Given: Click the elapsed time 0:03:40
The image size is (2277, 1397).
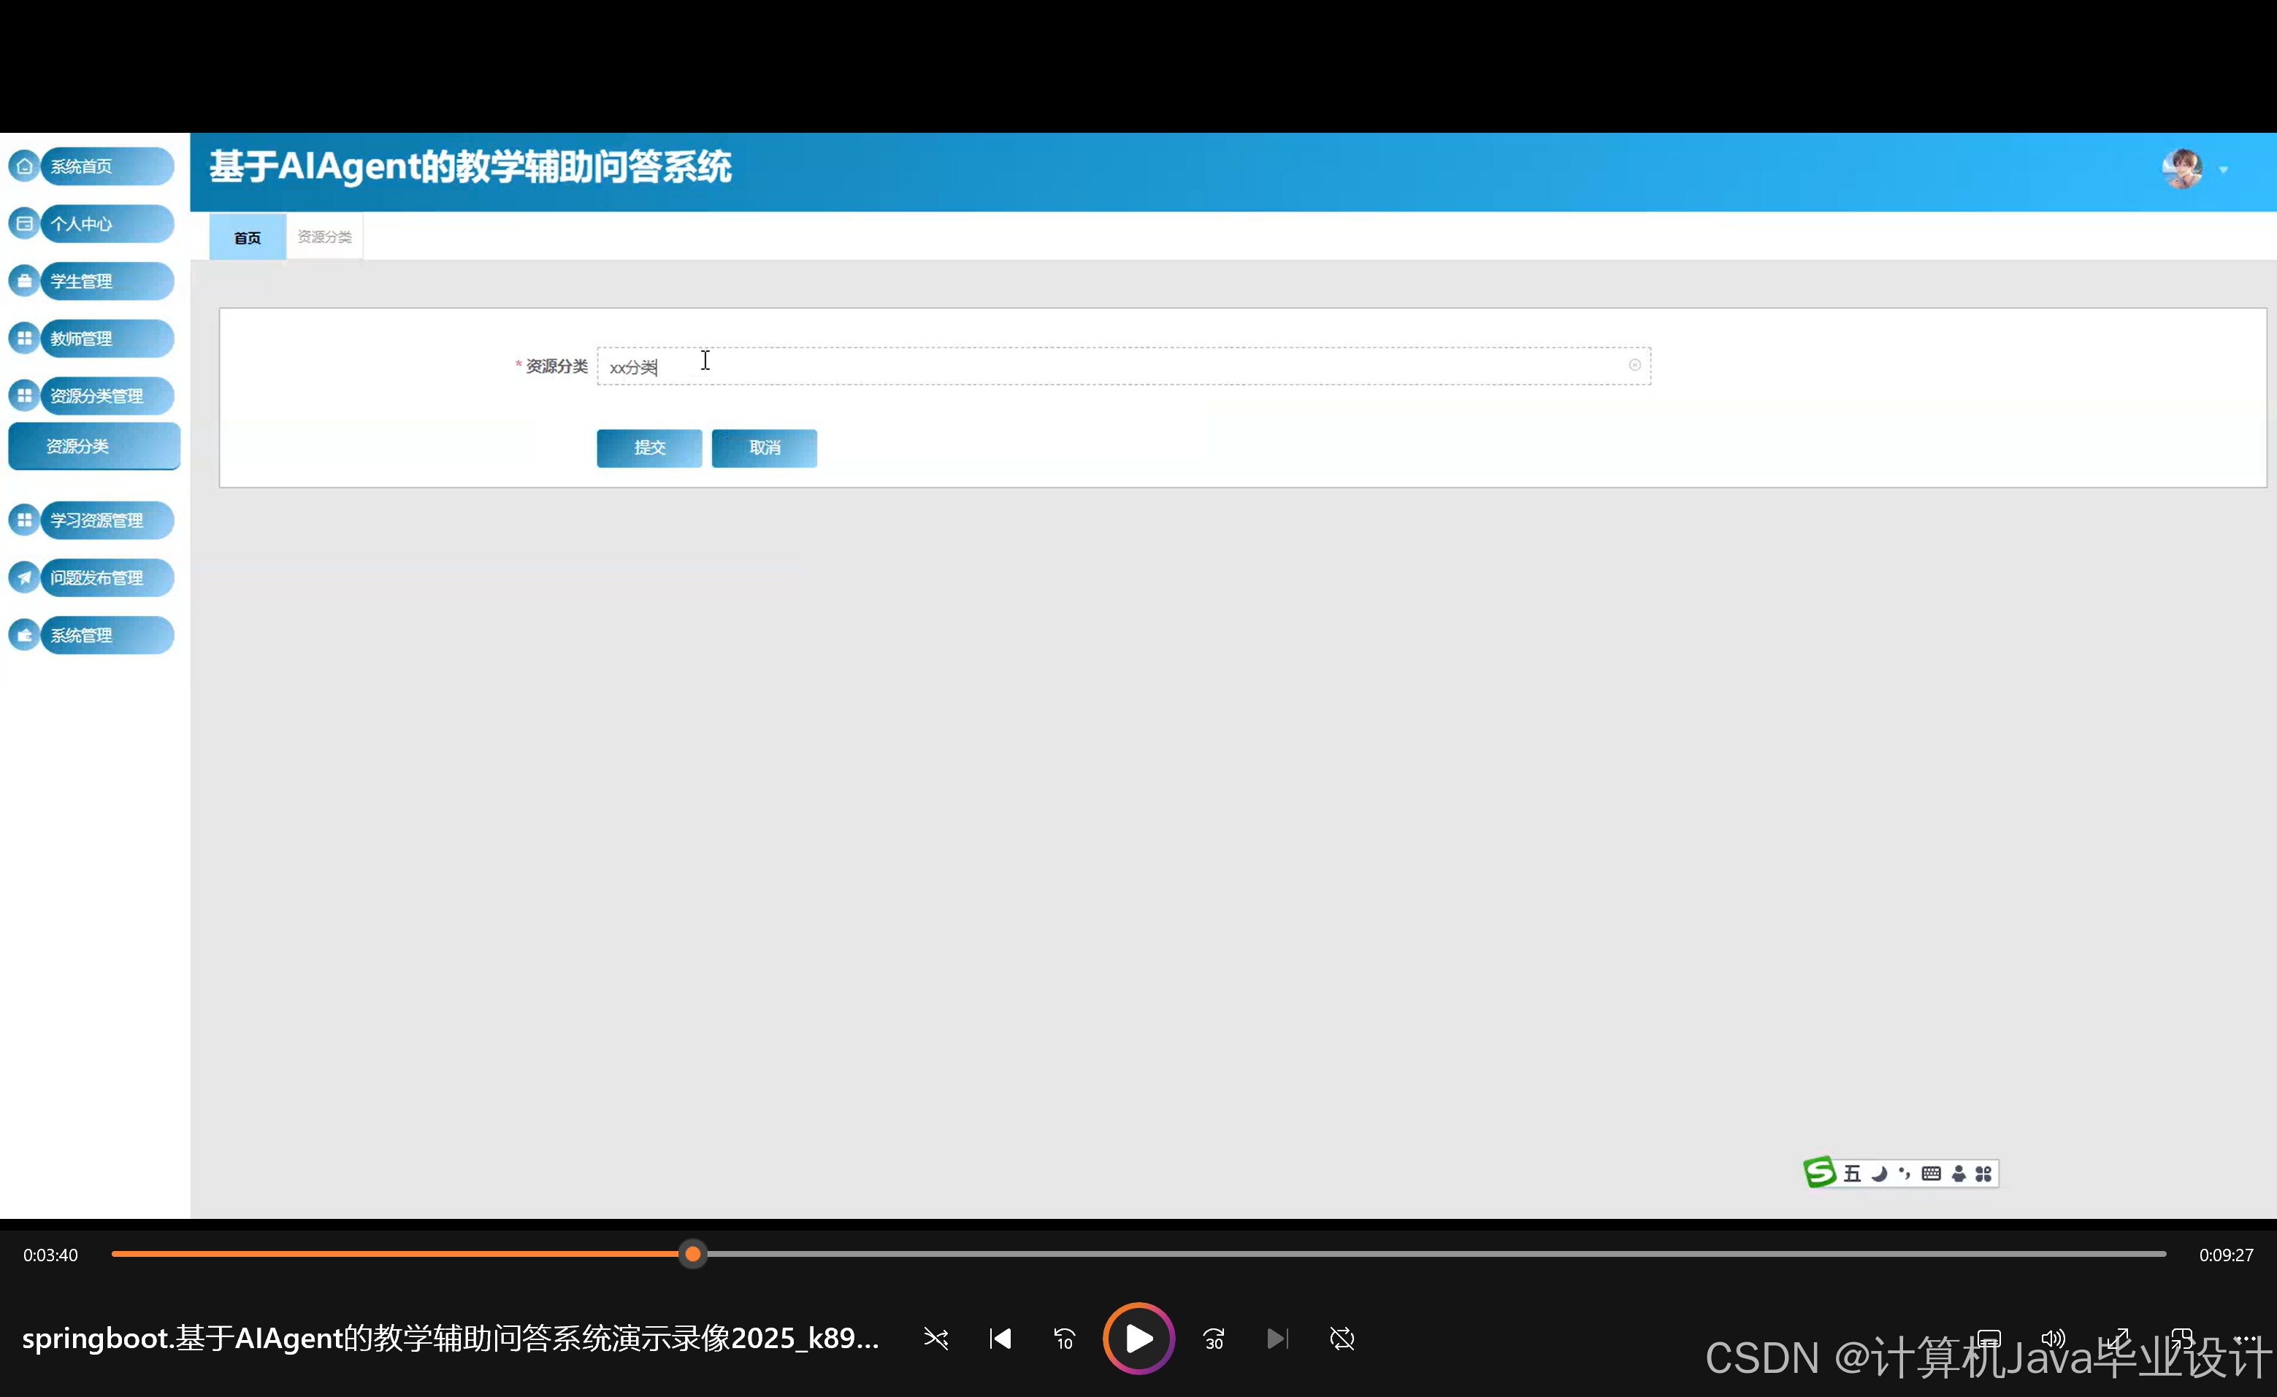Looking at the screenshot, I should tap(51, 1255).
